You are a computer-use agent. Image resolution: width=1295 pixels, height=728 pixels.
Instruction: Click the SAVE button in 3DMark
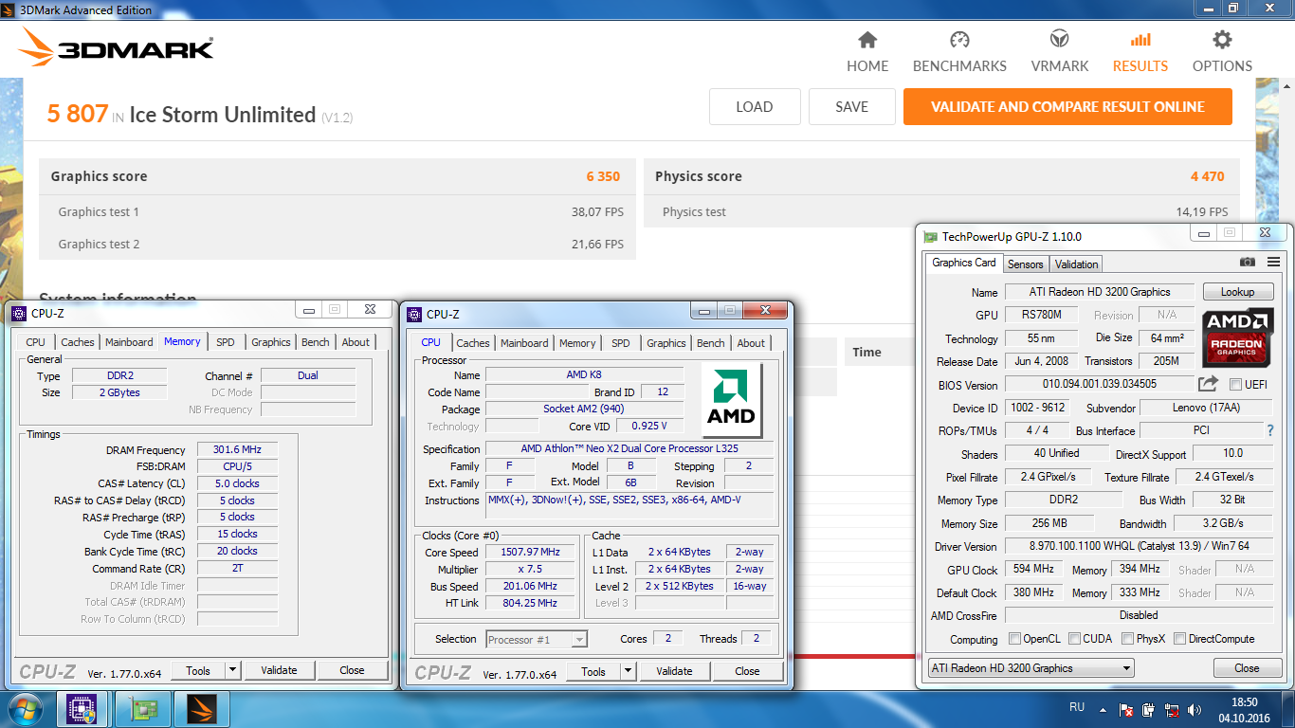[851, 107]
